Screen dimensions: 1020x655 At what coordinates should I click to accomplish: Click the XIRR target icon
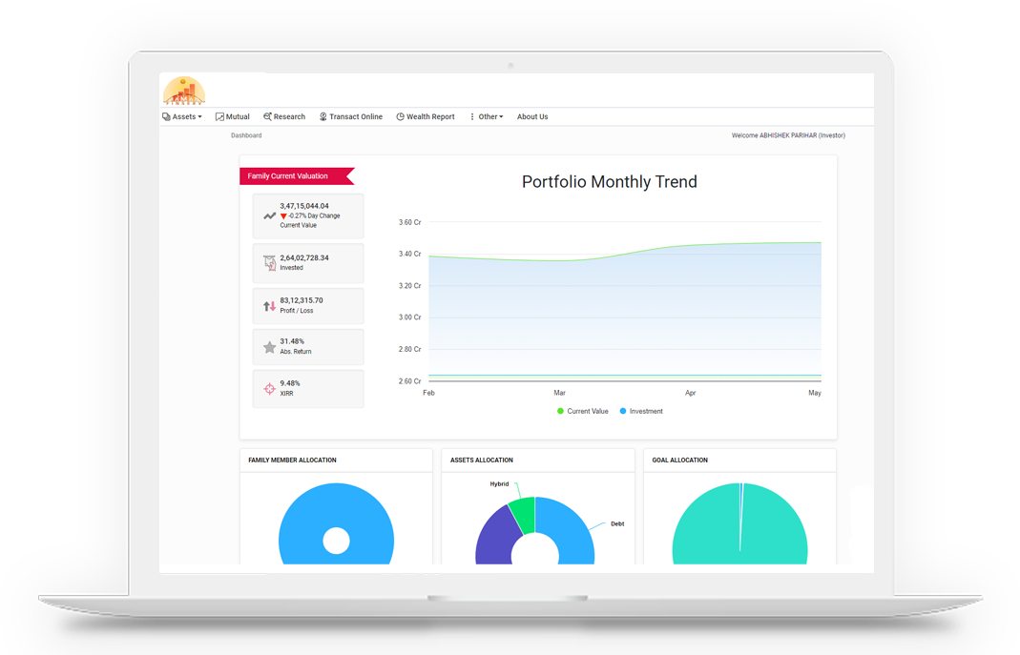269,389
